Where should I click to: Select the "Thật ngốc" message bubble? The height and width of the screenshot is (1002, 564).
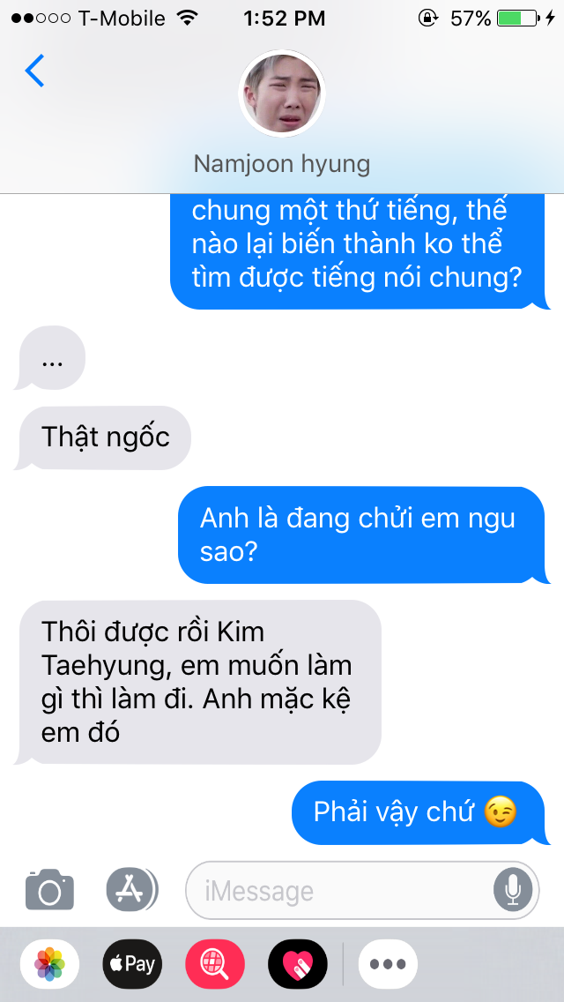coord(106,437)
